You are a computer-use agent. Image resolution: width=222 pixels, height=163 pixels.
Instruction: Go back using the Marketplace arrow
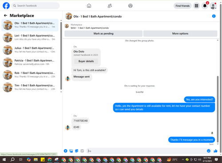(5, 16)
